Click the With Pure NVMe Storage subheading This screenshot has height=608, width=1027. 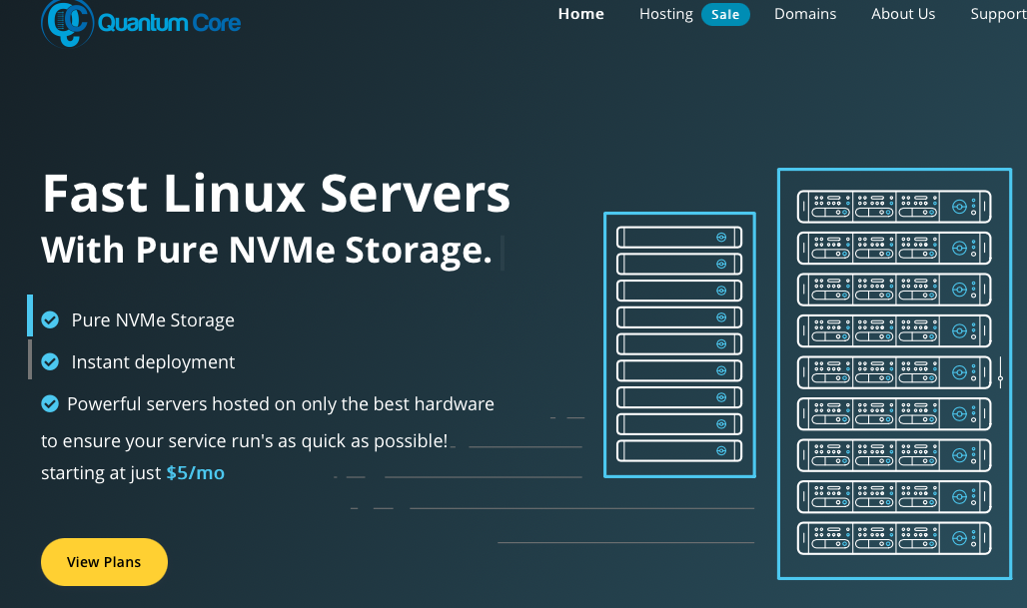(267, 250)
